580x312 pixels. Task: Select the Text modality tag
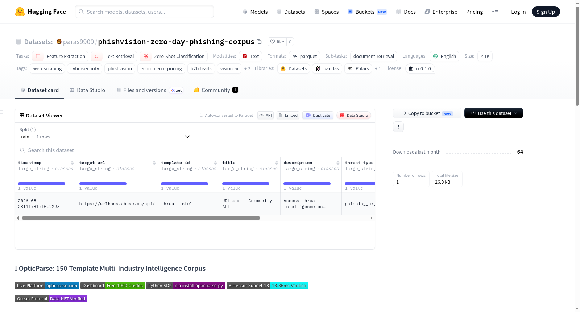250,56
